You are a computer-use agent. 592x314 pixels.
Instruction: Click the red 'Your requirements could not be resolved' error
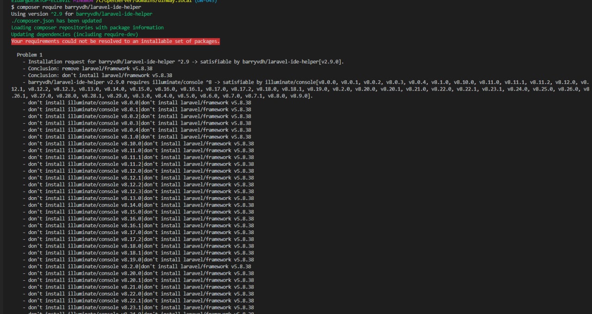click(x=116, y=41)
